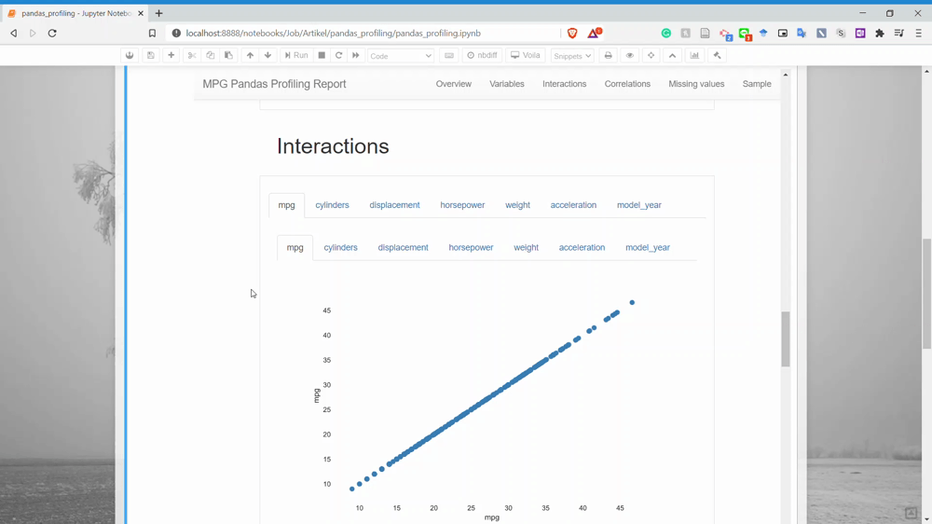Image resolution: width=932 pixels, height=524 pixels.
Task: Open the browser extensions puzzle icon
Action: (x=880, y=34)
